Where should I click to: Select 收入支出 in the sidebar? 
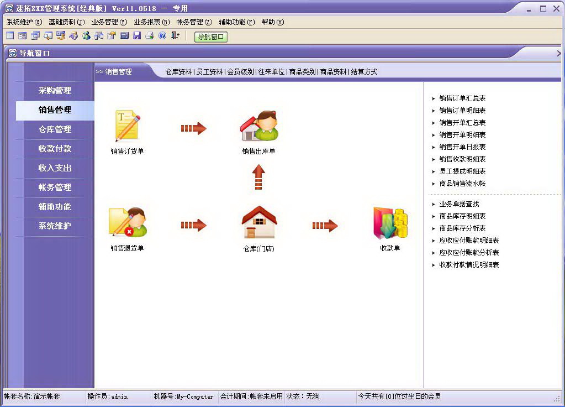55,168
